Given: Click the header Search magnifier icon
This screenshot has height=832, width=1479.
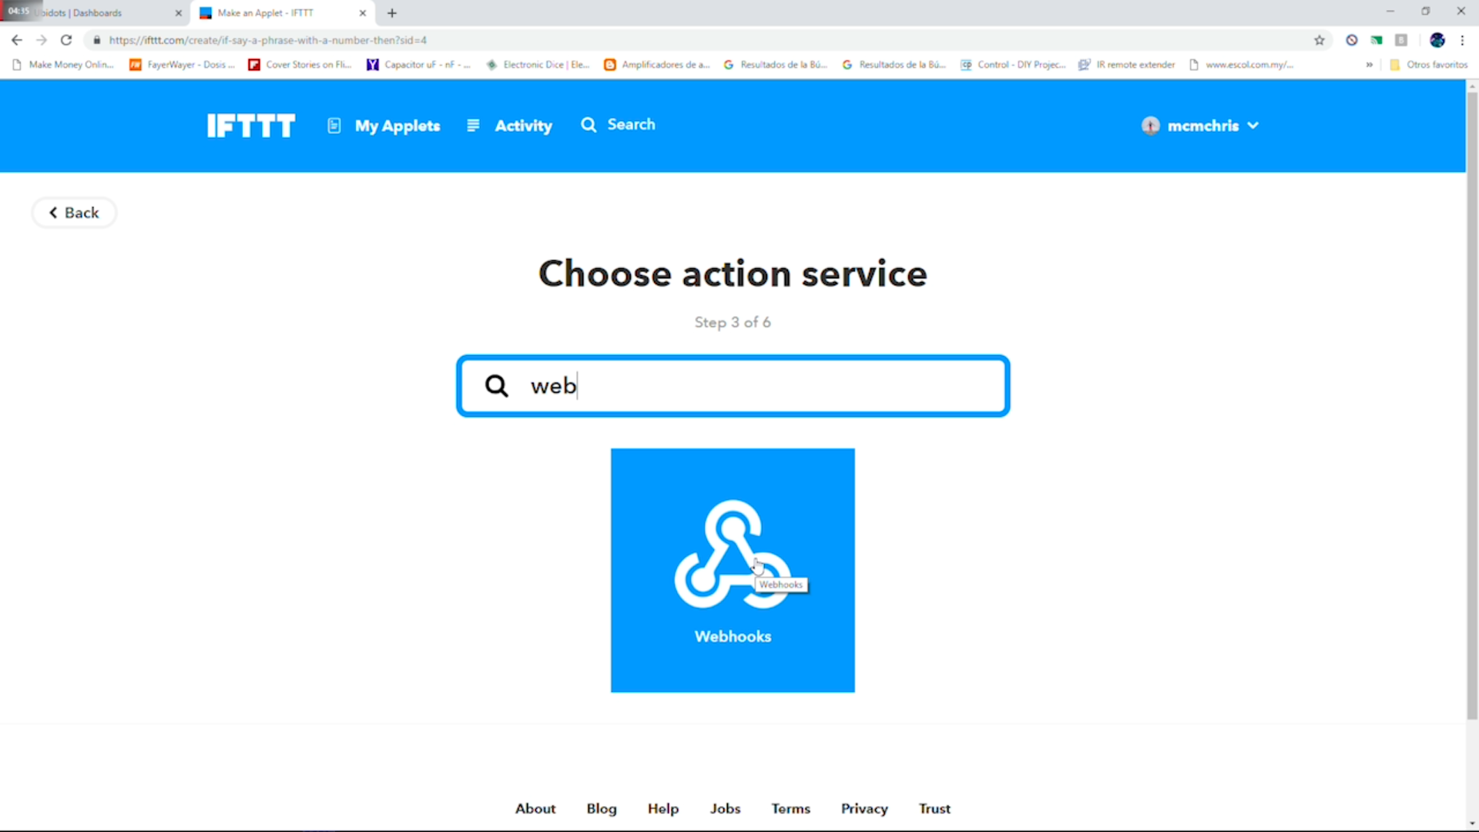Looking at the screenshot, I should [589, 125].
